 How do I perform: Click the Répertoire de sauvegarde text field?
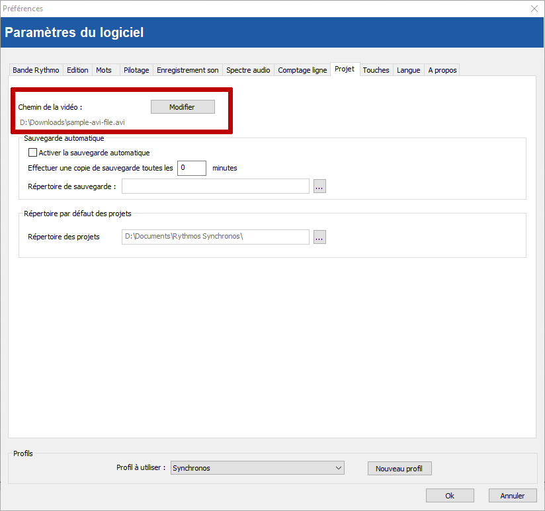tap(215, 186)
